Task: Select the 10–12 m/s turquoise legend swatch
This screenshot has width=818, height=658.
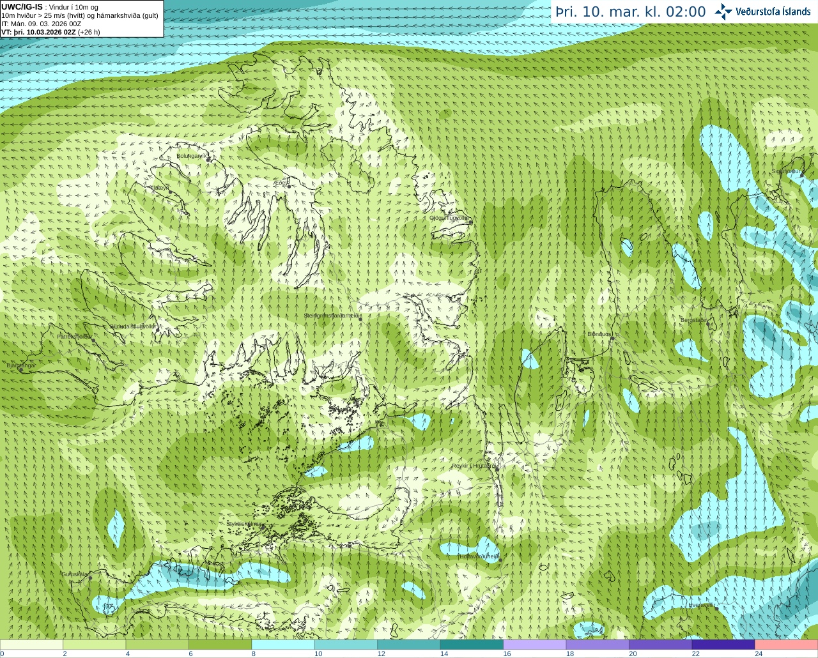Action: point(346,644)
